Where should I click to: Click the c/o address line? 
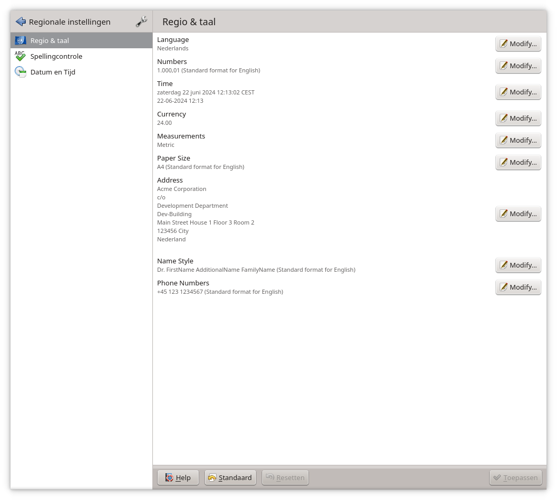point(161,197)
